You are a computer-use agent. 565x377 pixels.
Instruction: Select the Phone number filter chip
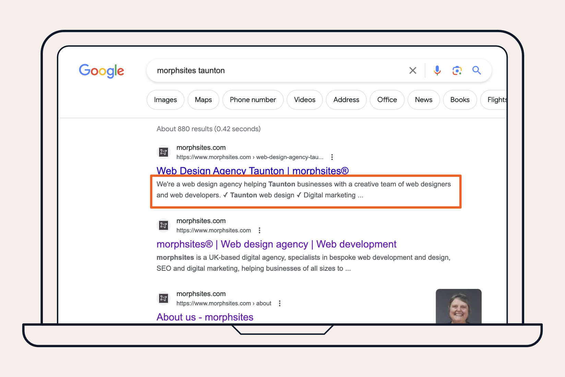tap(253, 100)
